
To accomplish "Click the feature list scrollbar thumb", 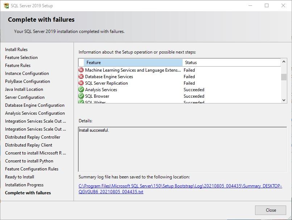I will pos(284,77).
